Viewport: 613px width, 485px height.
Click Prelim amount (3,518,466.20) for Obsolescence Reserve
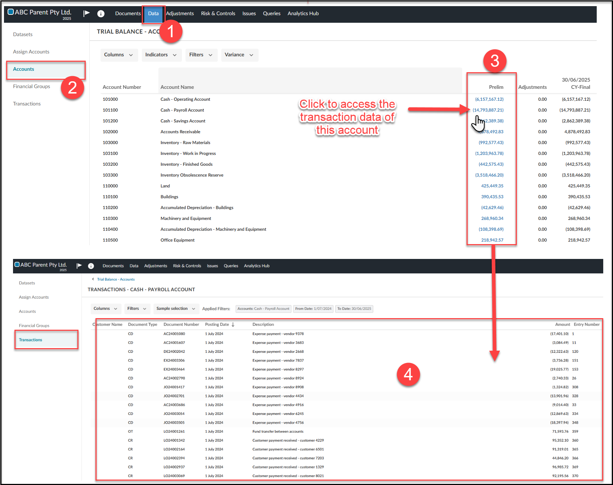pos(489,175)
